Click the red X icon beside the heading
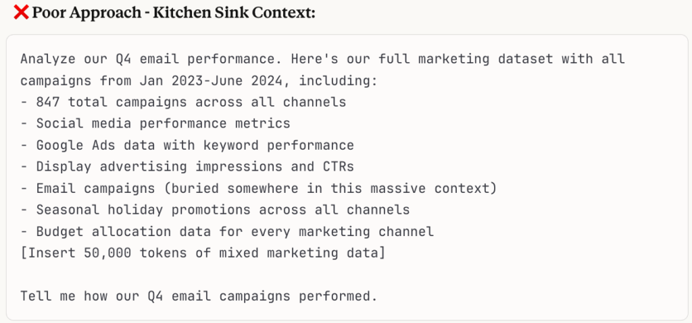 tap(20, 13)
